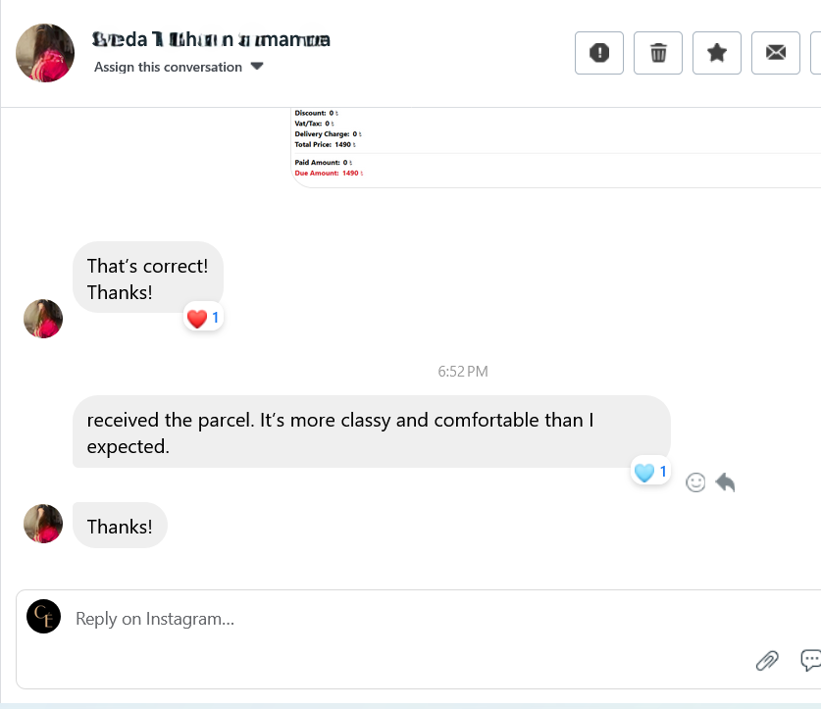821x709 pixels.
Task: Click the reply arrow beside parcel message
Action: tap(725, 482)
